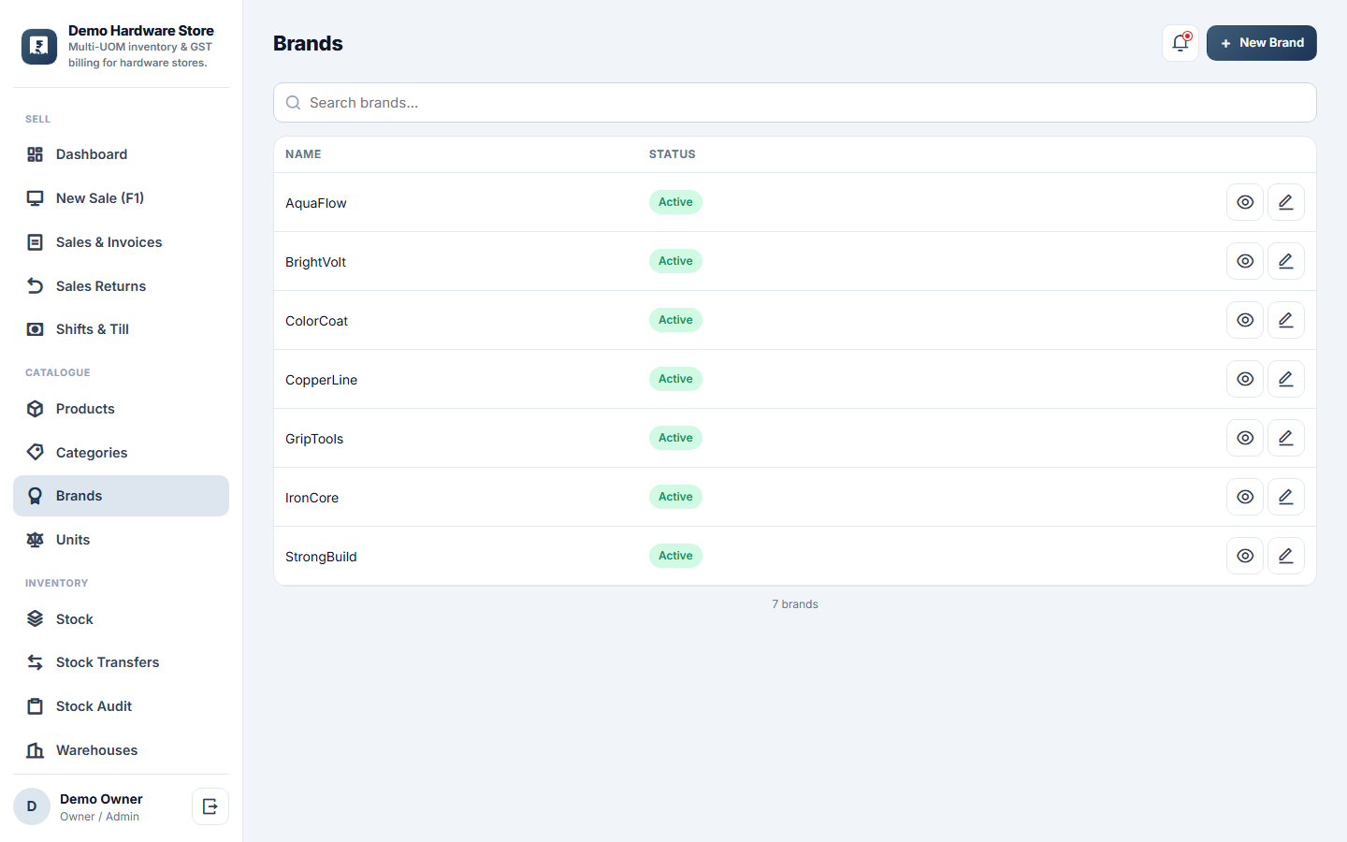Create a New Brand
This screenshot has width=1347, height=842.
point(1262,43)
